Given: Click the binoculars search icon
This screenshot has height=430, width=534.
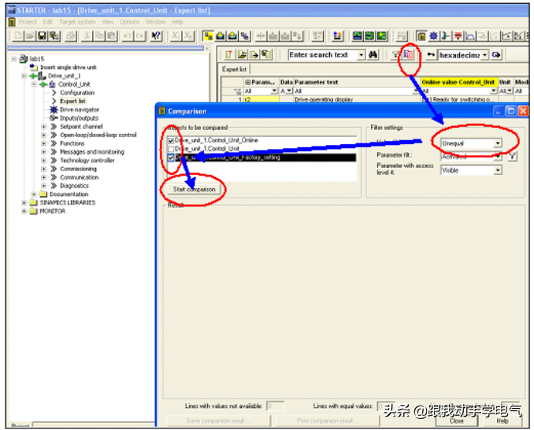Looking at the screenshot, I should [x=374, y=54].
